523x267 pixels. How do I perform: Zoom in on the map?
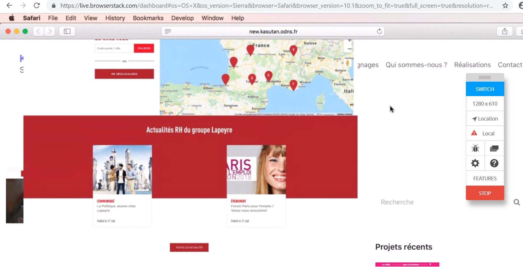pos(349,41)
